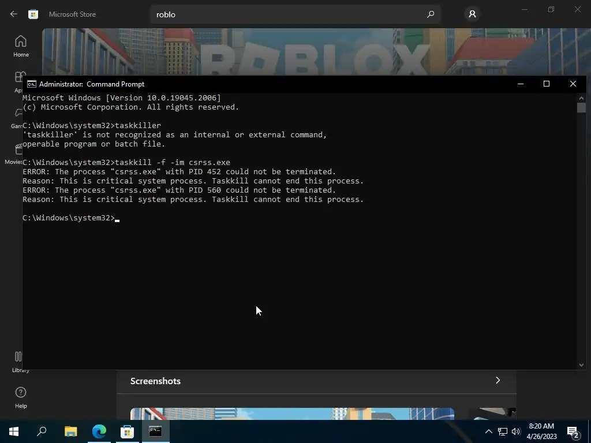Image resolution: width=591 pixels, height=443 pixels.
Task: Open the Microsoft Store account profile
Action: pos(472,14)
